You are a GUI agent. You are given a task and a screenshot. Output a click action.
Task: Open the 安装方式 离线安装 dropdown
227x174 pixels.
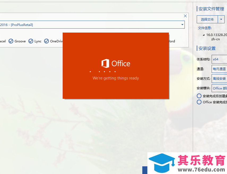click(x=219, y=79)
